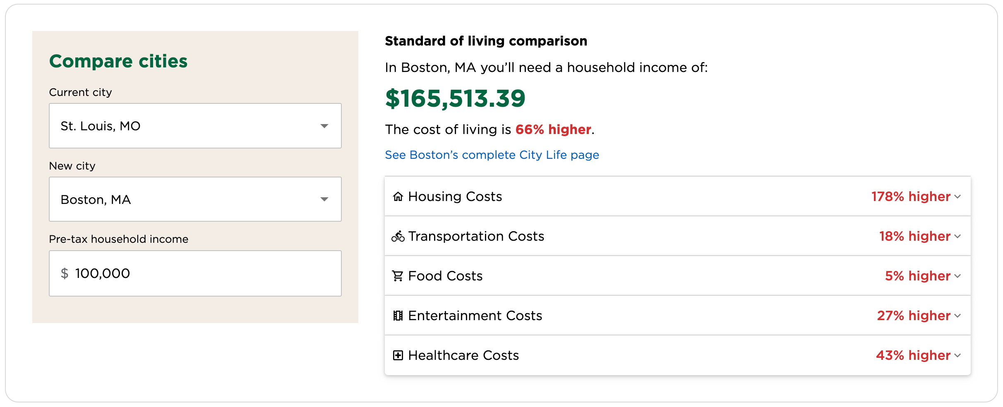Click the 178% higher housing value
Screen dimensions: 1003x407
[911, 196]
